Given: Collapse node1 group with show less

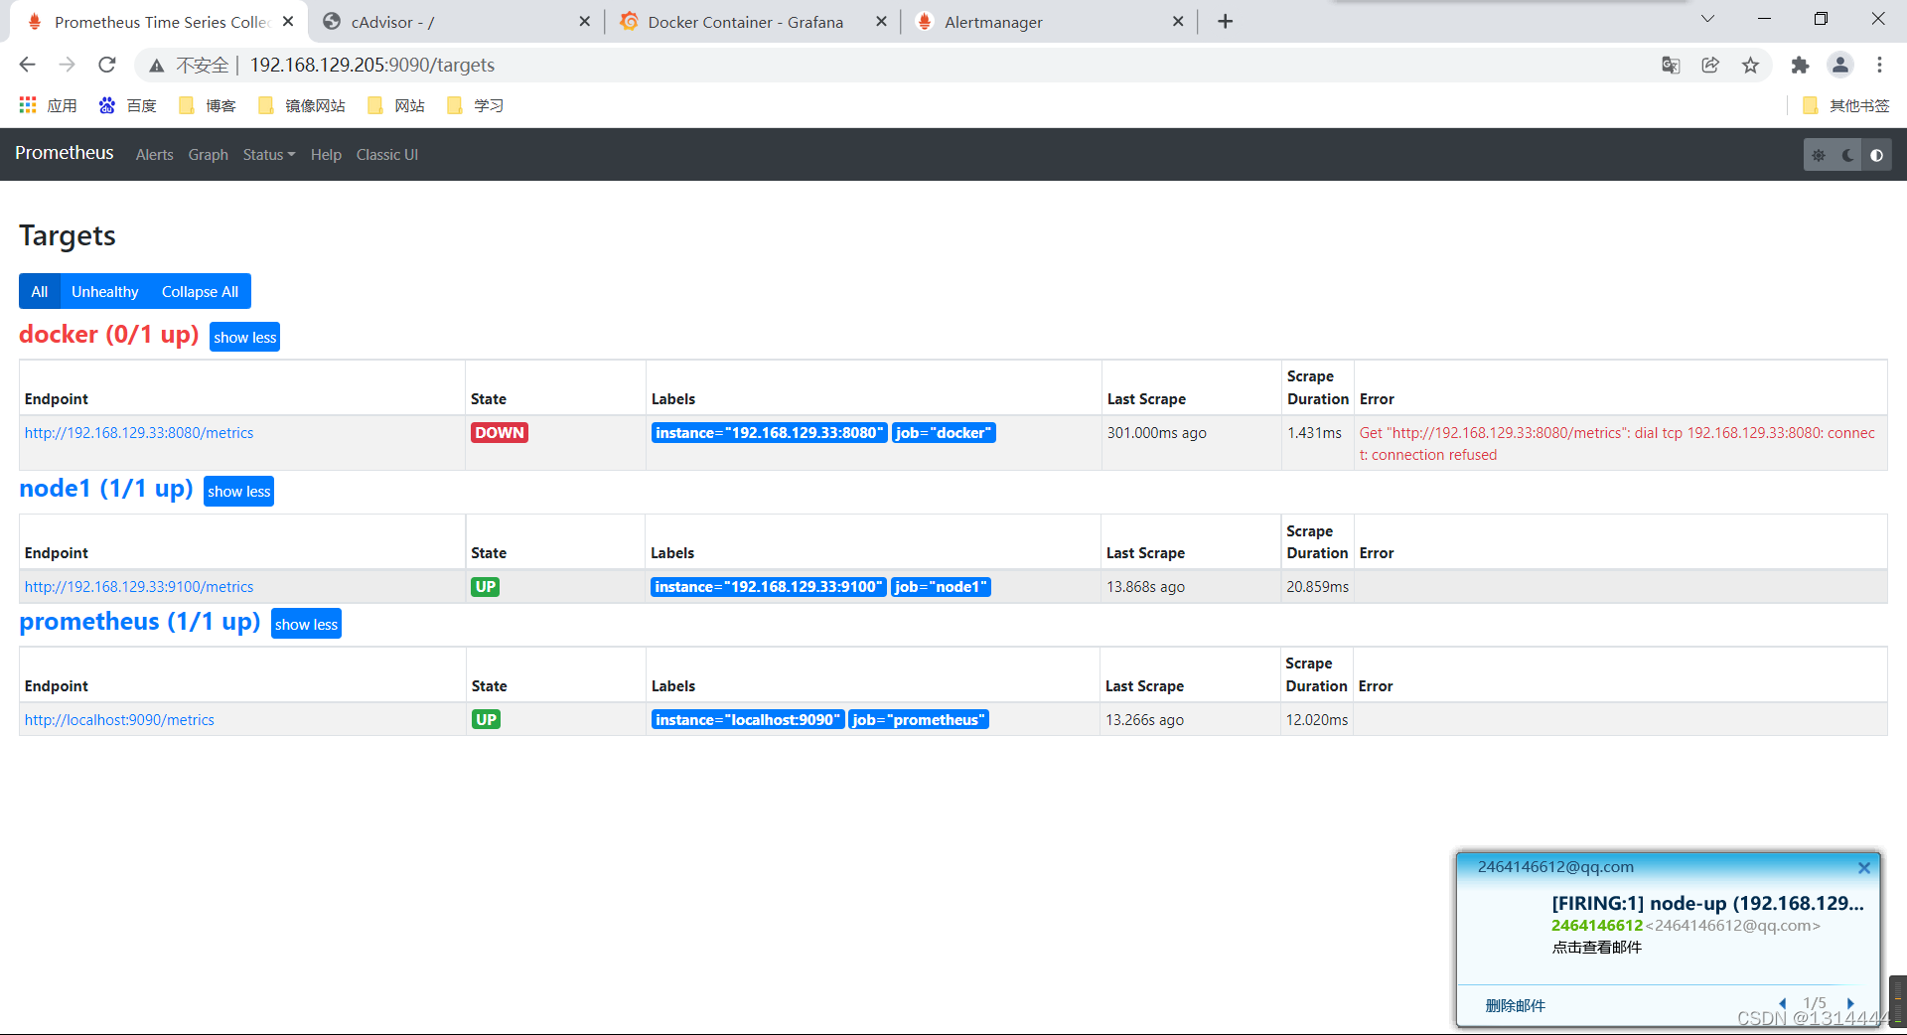Looking at the screenshot, I should click(238, 491).
